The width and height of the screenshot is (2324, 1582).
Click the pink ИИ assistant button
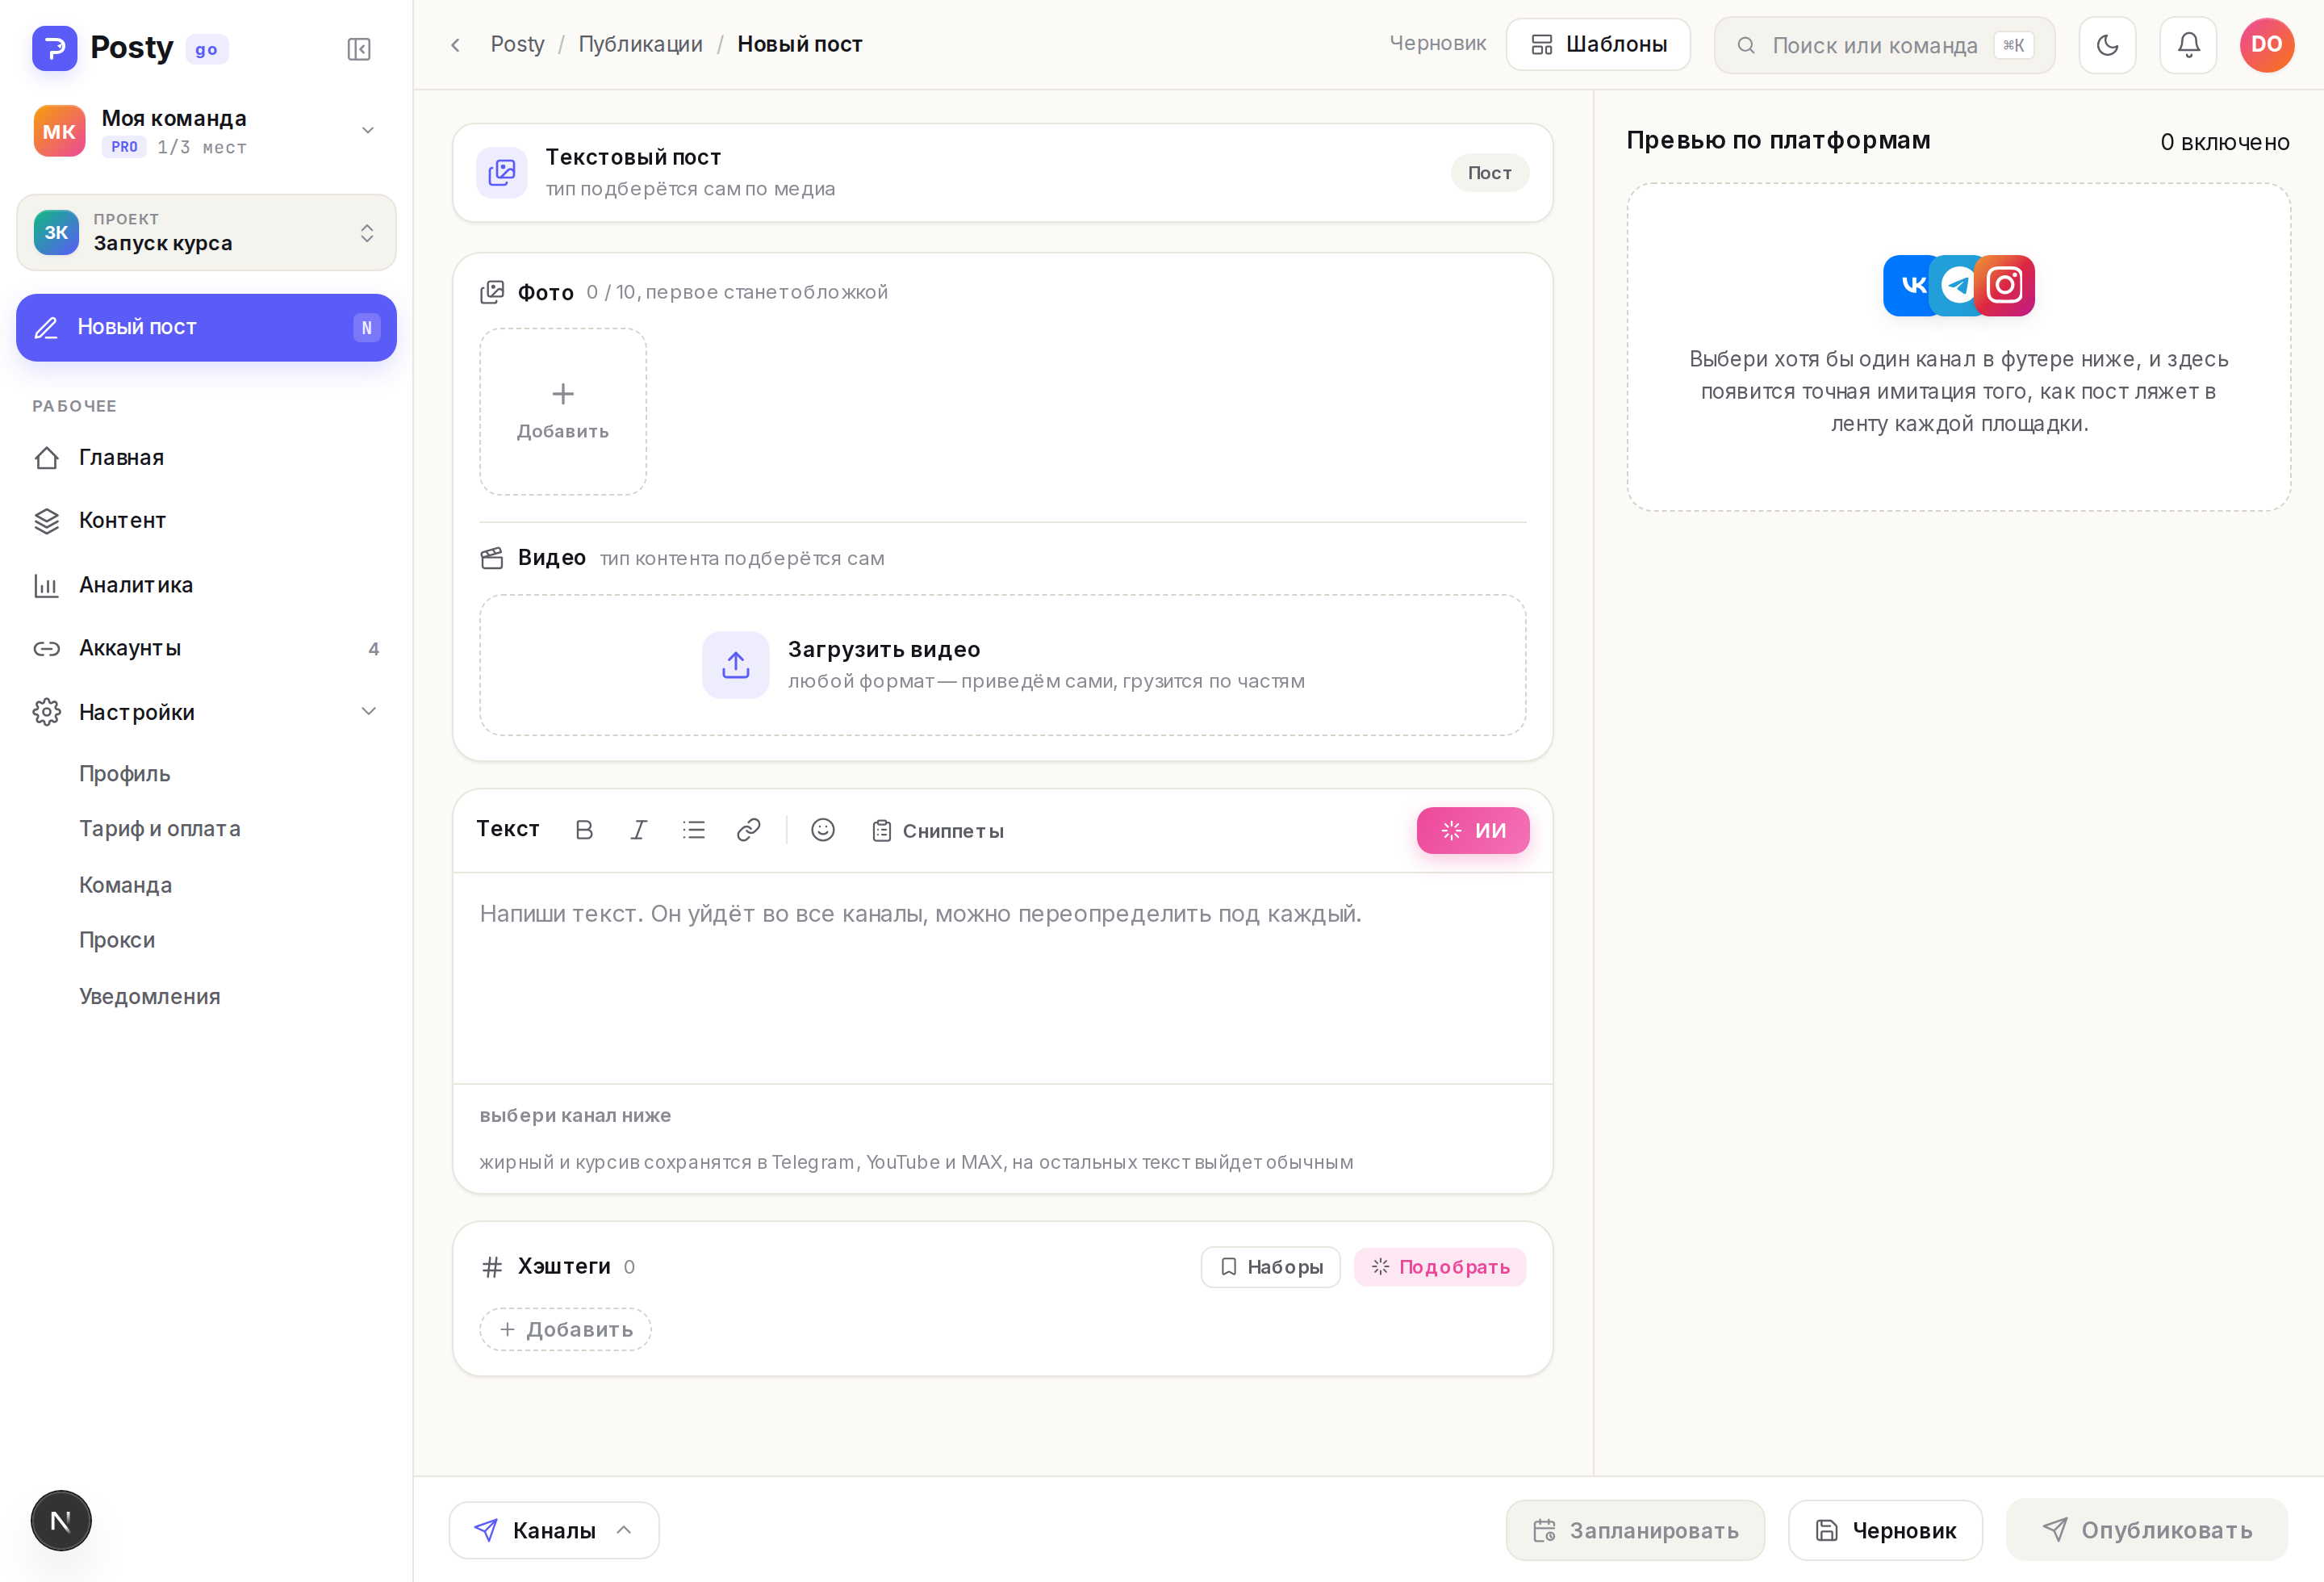(1472, 830)
